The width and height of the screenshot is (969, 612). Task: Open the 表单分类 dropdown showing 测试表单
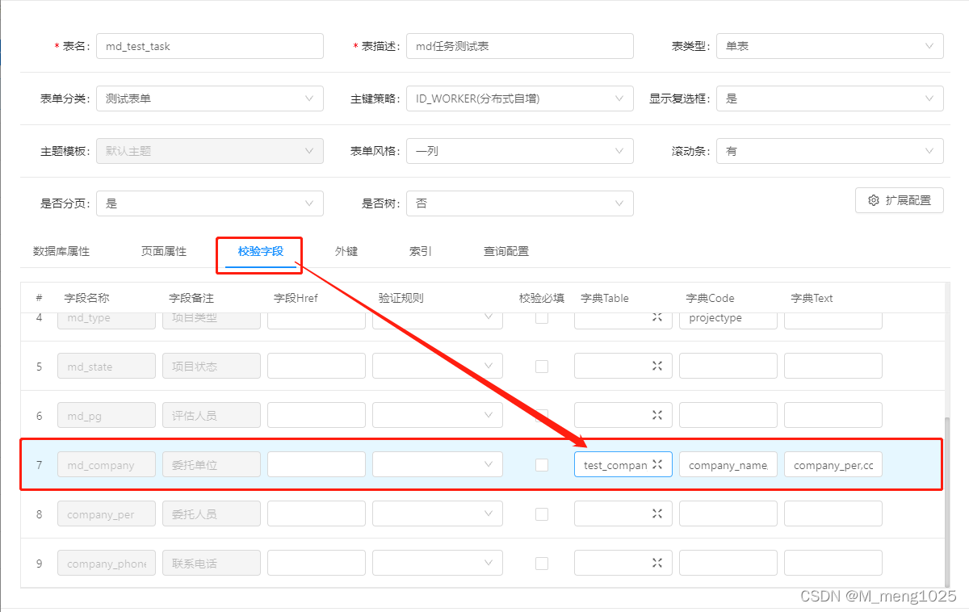[x=210, y=99]
